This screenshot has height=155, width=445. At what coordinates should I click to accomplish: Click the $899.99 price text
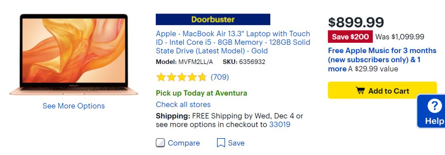pyautogui.click(x=356, y=22)
